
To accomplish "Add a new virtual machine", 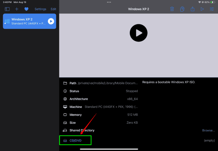I will (17, 9).
